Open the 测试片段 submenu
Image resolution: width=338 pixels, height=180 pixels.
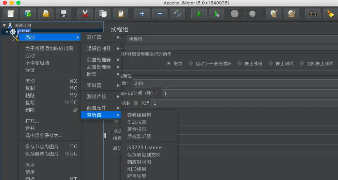point(101,96)
